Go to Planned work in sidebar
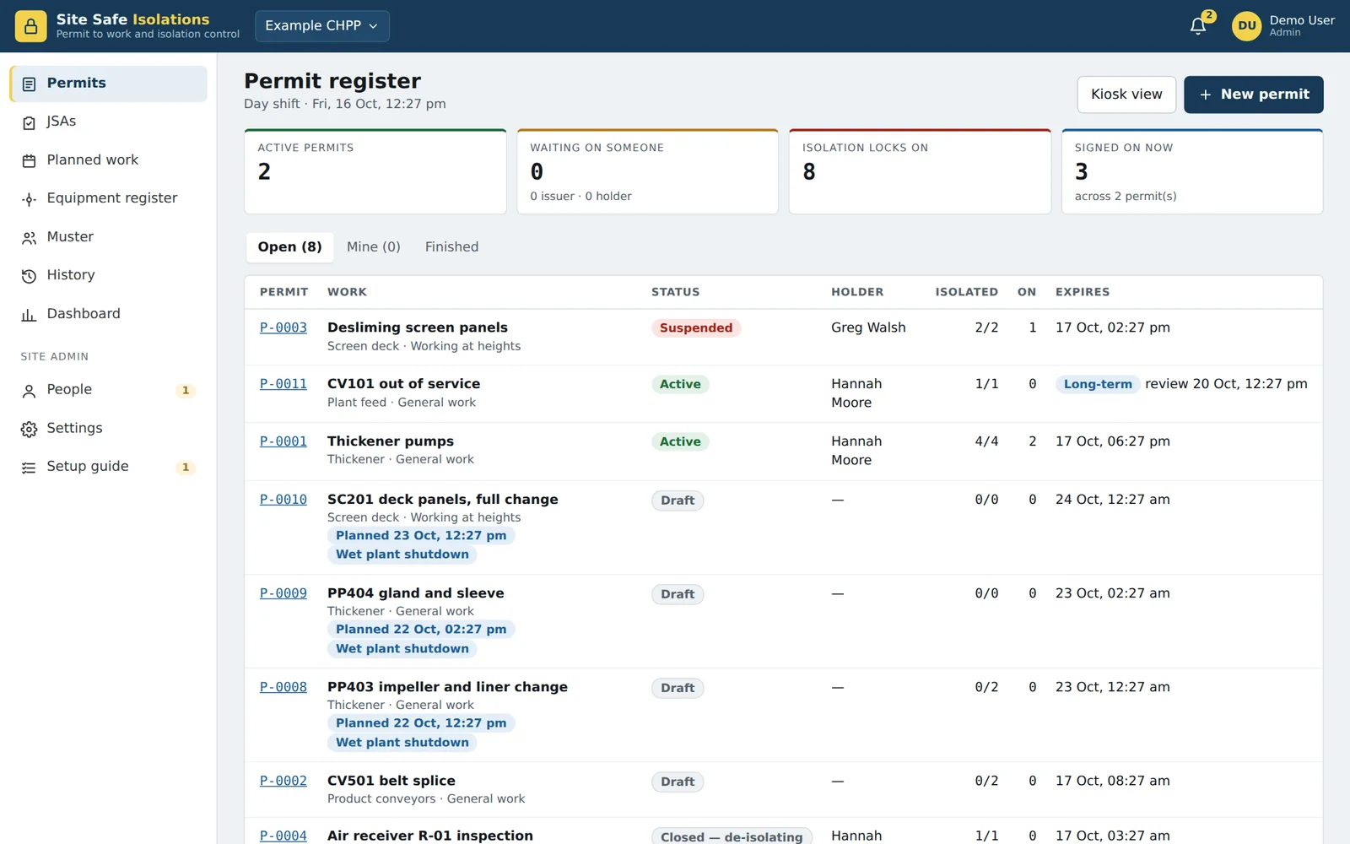The image size is (1350, 844). coord(108,160)
